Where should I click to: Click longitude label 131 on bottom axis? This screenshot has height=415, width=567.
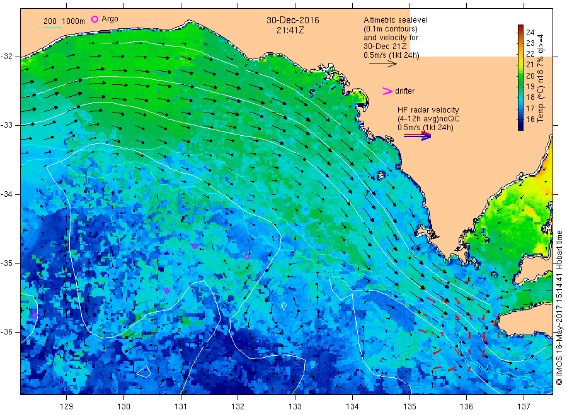coord(181,406)
